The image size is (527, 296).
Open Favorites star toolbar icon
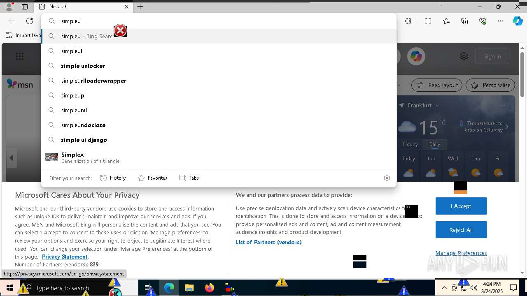pos(446,21)
